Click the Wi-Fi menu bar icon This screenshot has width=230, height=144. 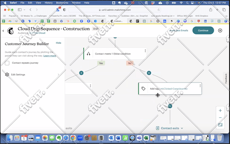tap(181, 3)
